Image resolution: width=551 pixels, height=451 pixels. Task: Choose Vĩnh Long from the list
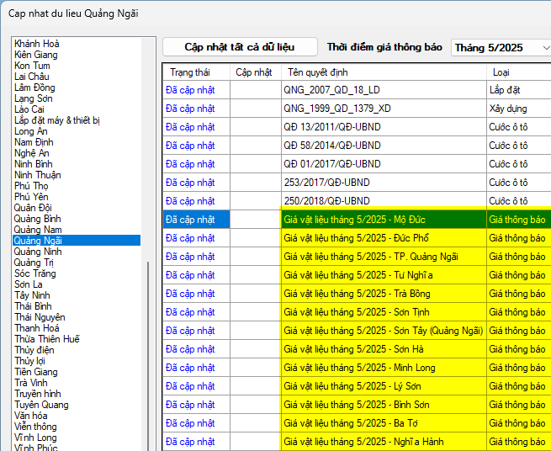coord(35,438)
